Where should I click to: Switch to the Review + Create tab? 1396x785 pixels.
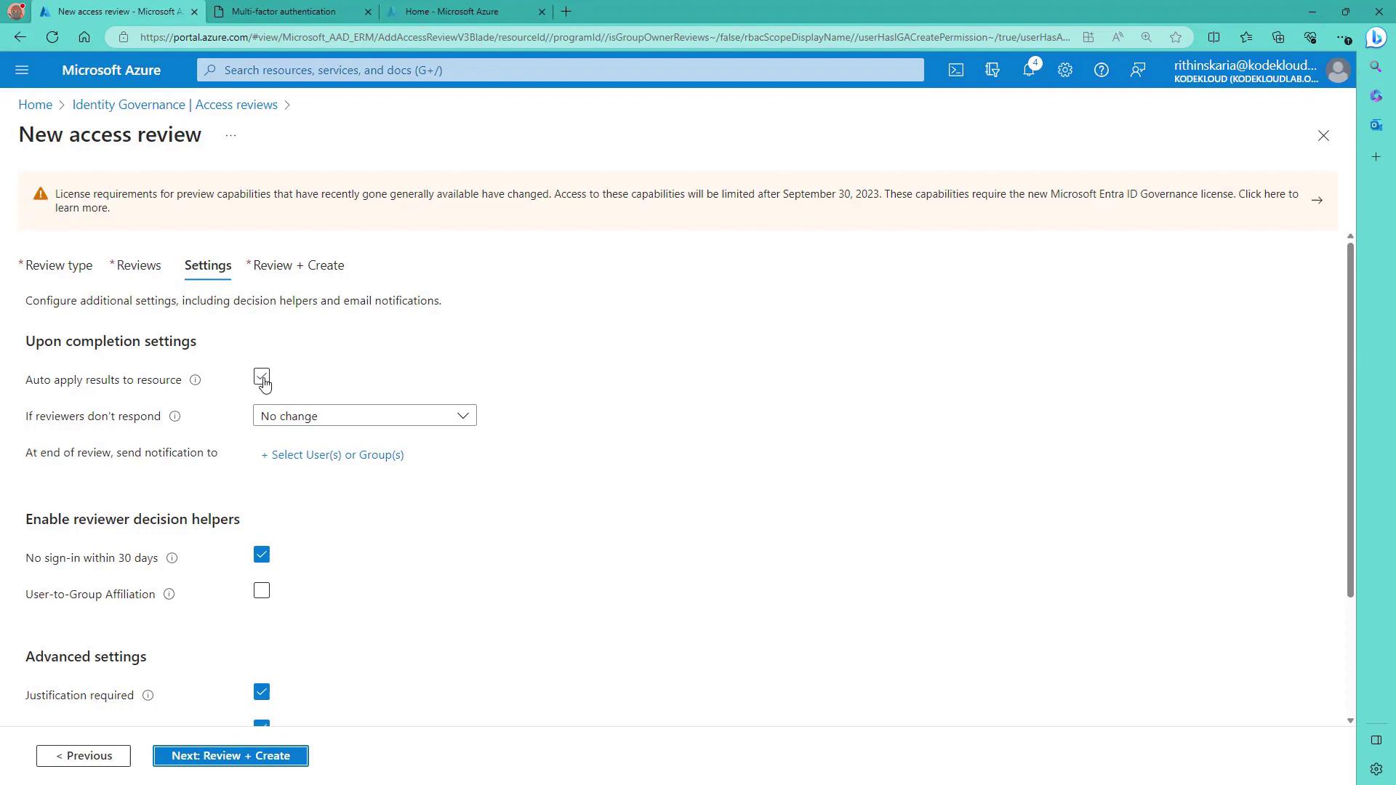298,265
